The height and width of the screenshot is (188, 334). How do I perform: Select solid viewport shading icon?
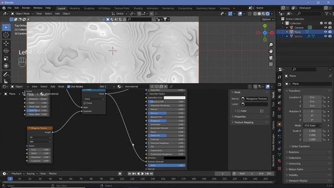[x=259, y=14]
